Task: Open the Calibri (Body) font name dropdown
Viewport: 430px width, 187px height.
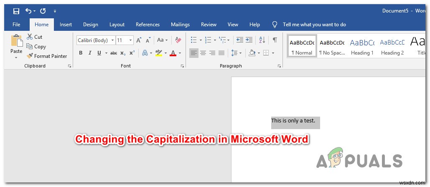Action: point(112,40)
